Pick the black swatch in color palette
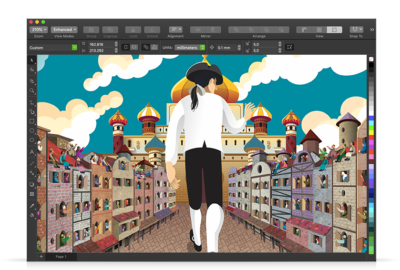The image size is (400, 270). pyautogui.click(x=371, y=65)
